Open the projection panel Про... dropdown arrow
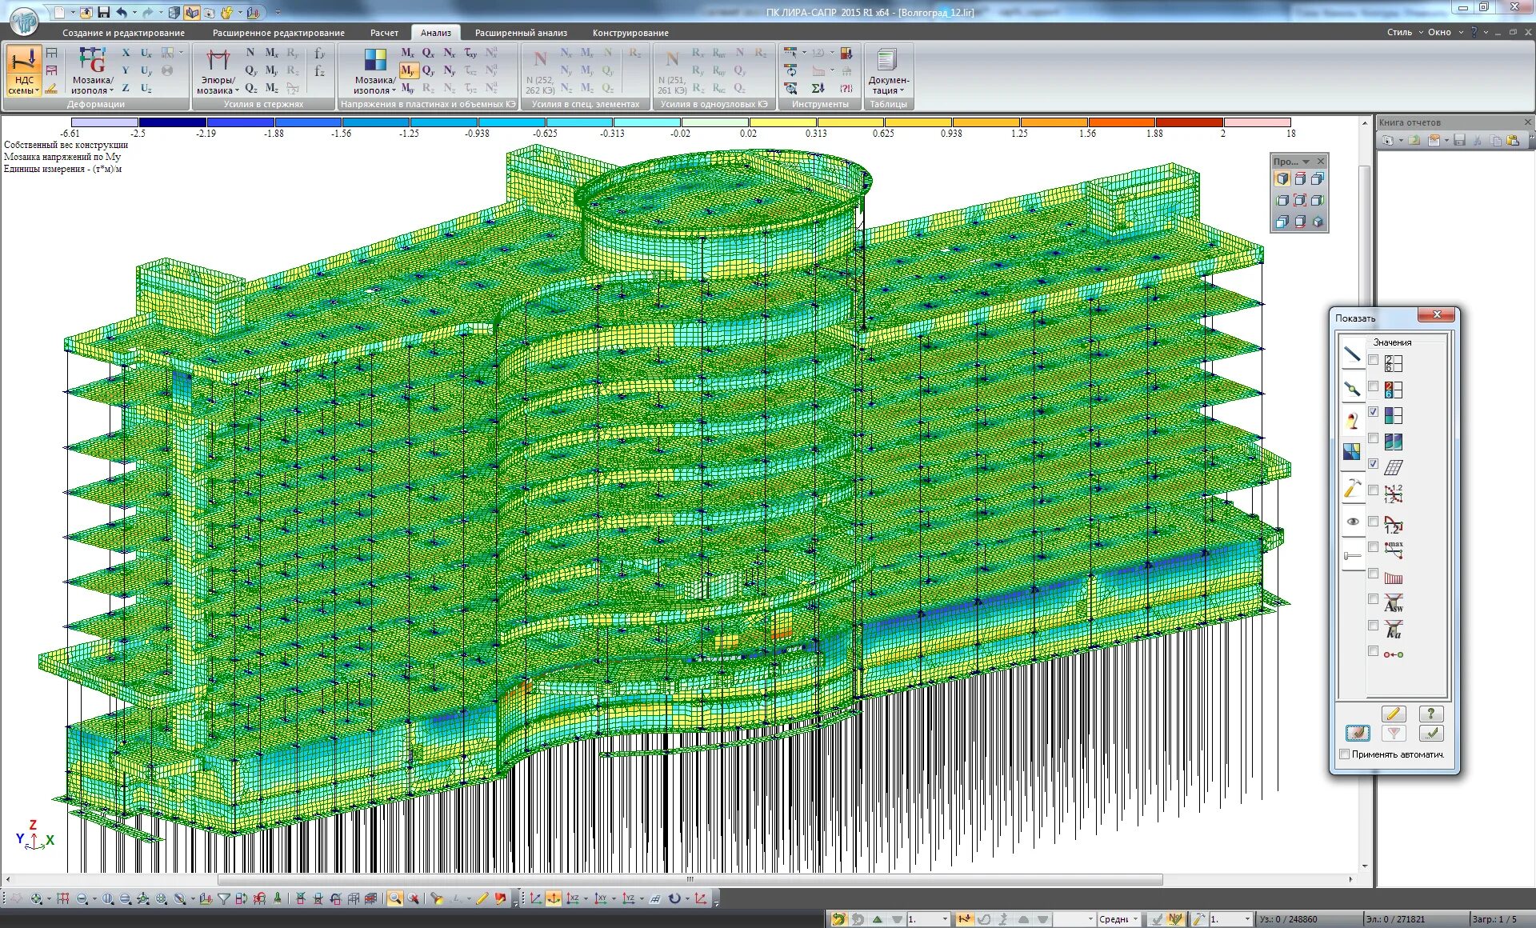Viewport: 1536px width, 928px height. 1306,162
